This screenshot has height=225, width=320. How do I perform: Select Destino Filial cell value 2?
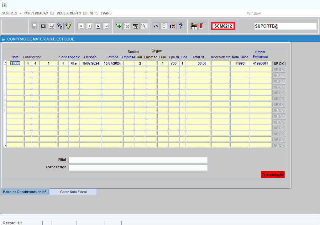pos(140,63)
